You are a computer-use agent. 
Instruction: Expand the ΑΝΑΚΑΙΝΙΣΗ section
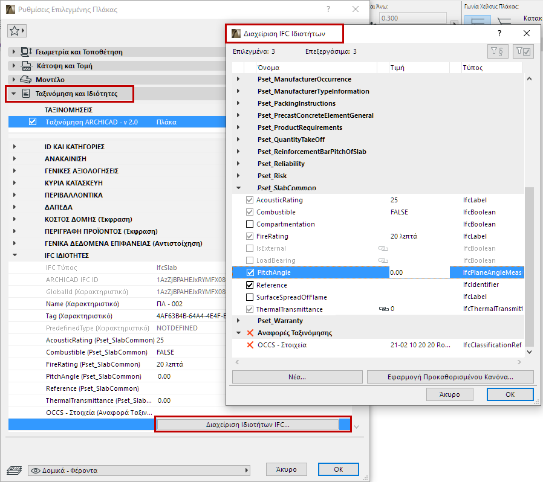point(14,159)
